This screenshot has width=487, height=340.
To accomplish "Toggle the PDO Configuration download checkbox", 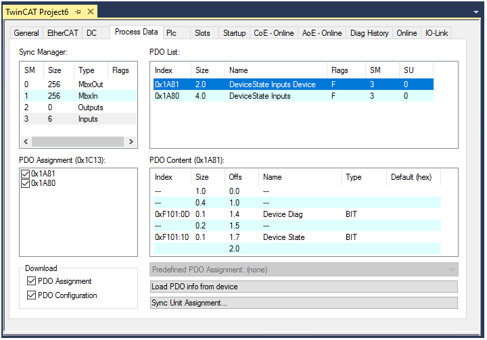I will coord(31,295).
